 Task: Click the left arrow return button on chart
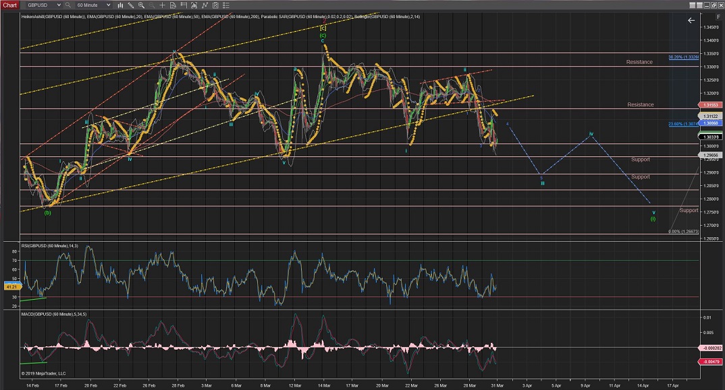coord(691,20)
